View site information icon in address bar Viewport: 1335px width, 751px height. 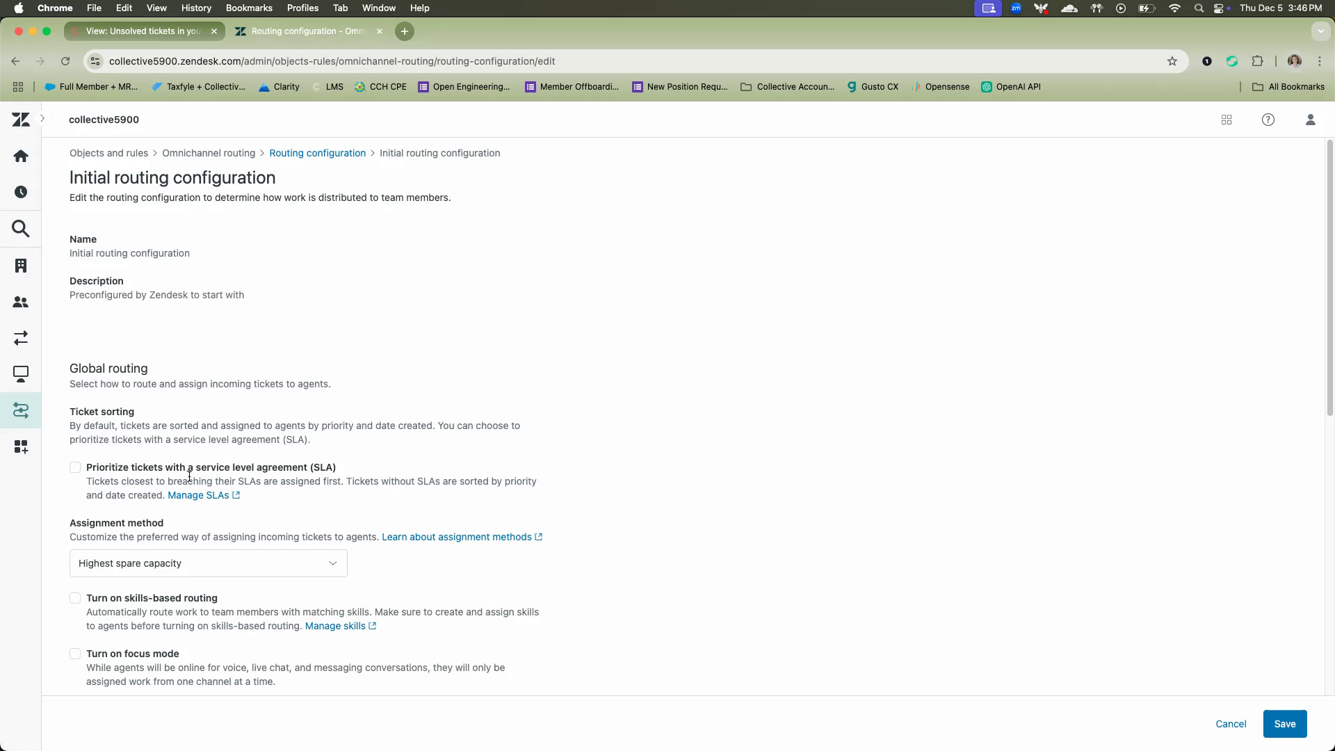(96, 61)
